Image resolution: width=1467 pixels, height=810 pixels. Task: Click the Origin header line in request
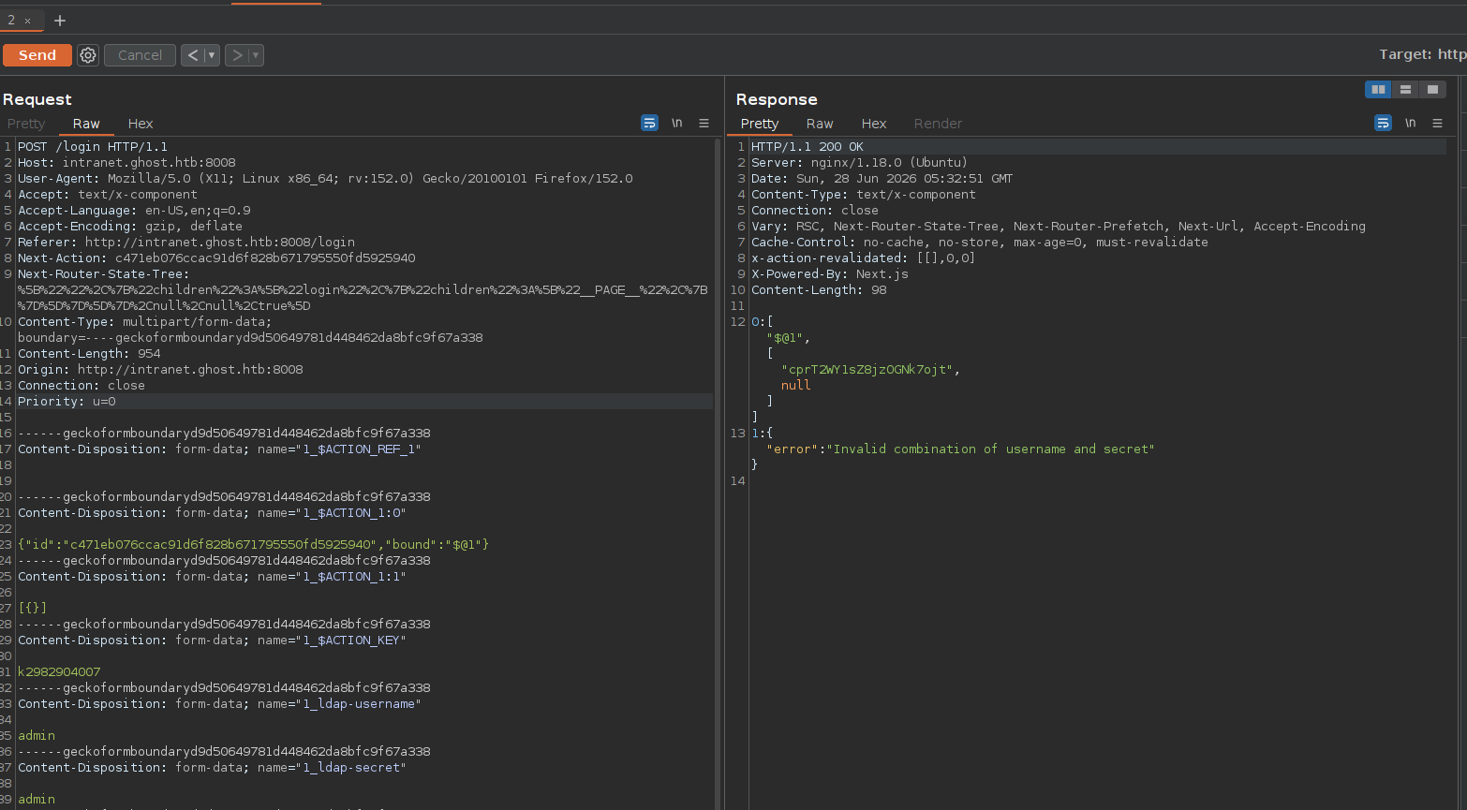pyautogui.click(x=160, y=370)
